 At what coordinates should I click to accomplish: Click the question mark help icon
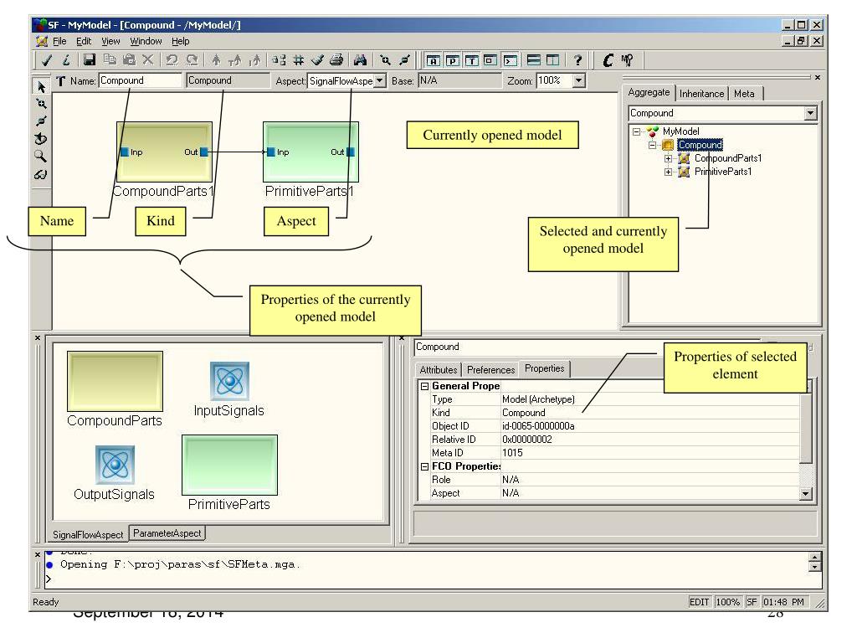pos(577,60)
